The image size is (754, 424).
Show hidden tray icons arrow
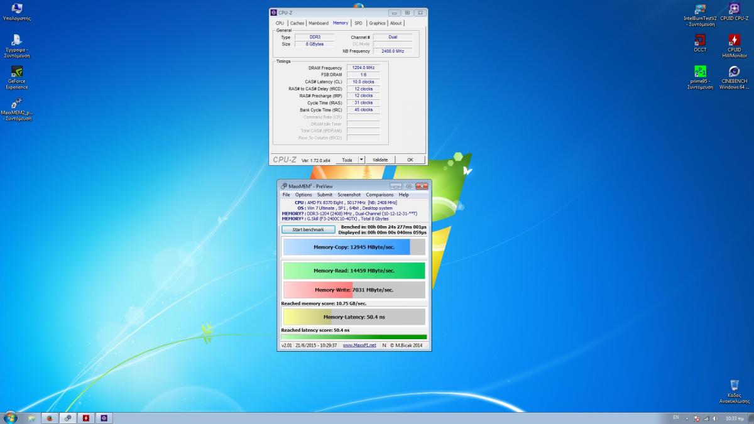pos(689,418)
